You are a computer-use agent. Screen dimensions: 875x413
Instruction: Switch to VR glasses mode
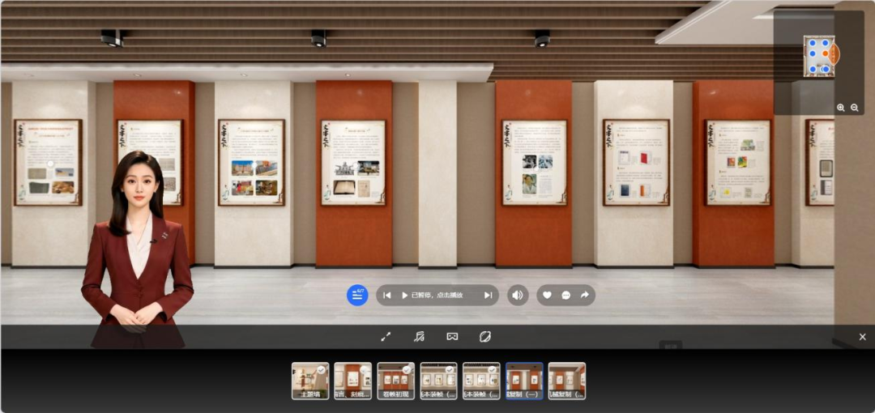[x=452, y=337]
